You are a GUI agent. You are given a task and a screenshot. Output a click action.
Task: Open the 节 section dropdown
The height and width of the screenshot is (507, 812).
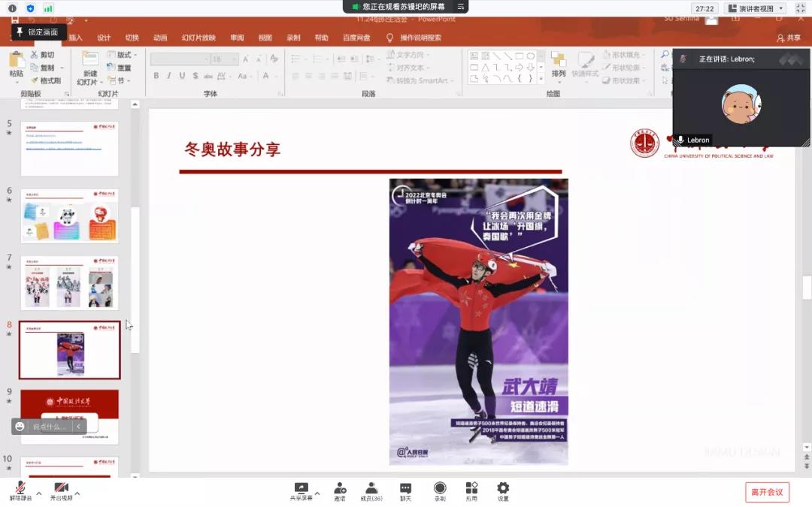click(119, 80)
